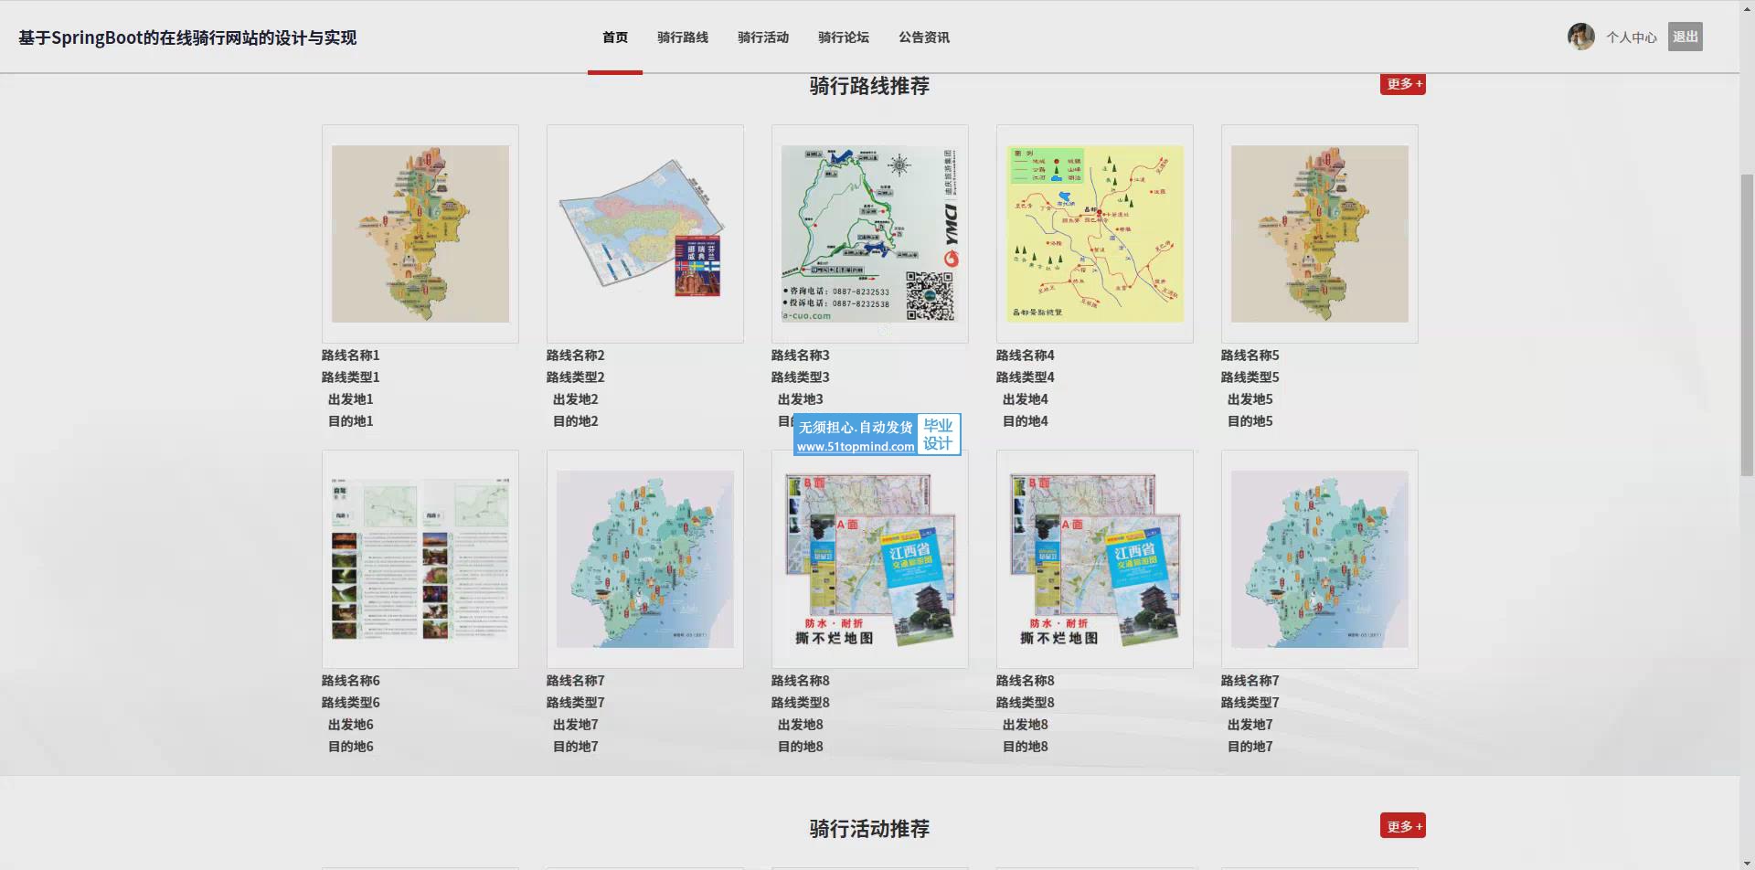Click the user avatar picture
1755x870 pixels.
click(x=1580, y=37)
